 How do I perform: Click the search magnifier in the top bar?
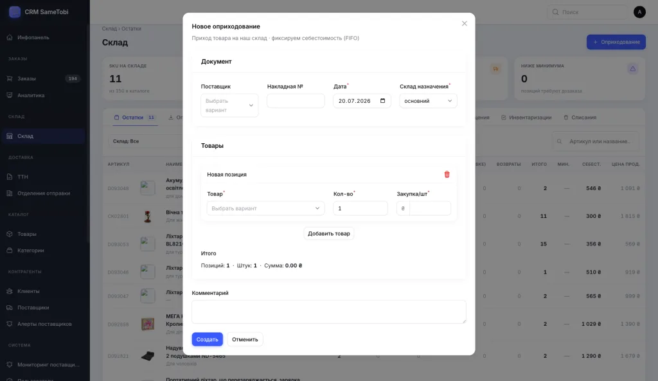[x=556, y=12]
